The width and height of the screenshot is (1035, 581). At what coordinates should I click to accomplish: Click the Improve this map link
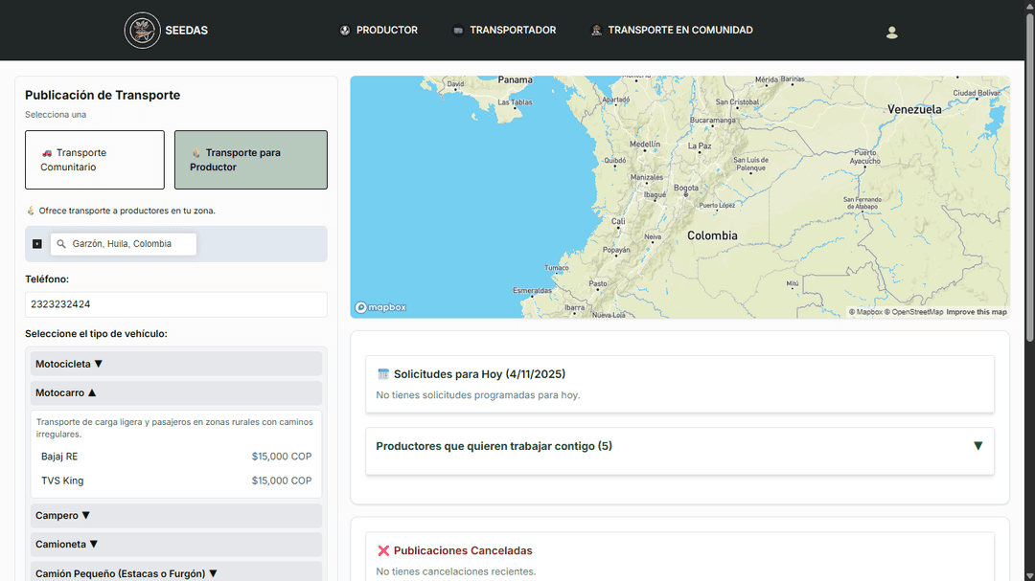click(977, 312)
